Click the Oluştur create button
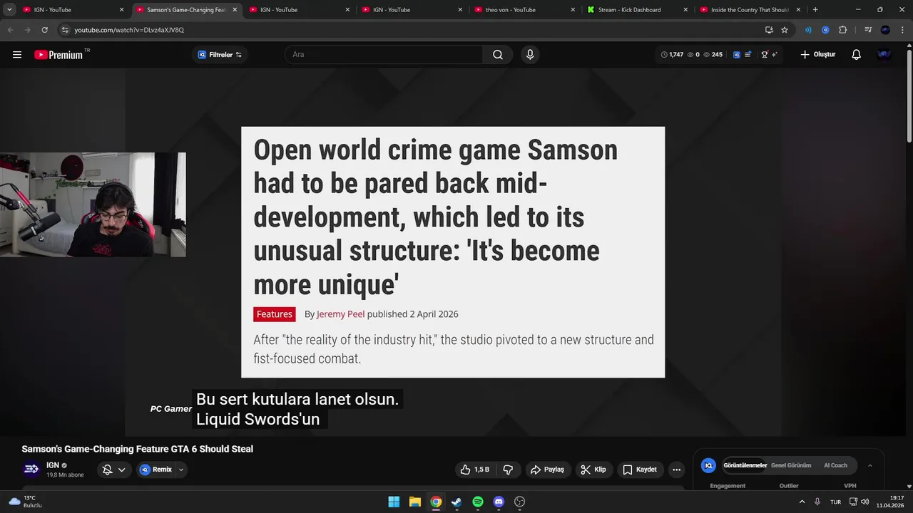The width and height of the screenshot is (913, 513). coord(817,55)
